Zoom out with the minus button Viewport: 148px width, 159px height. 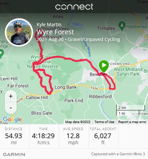pyautogui.click(x=11, y=108)
